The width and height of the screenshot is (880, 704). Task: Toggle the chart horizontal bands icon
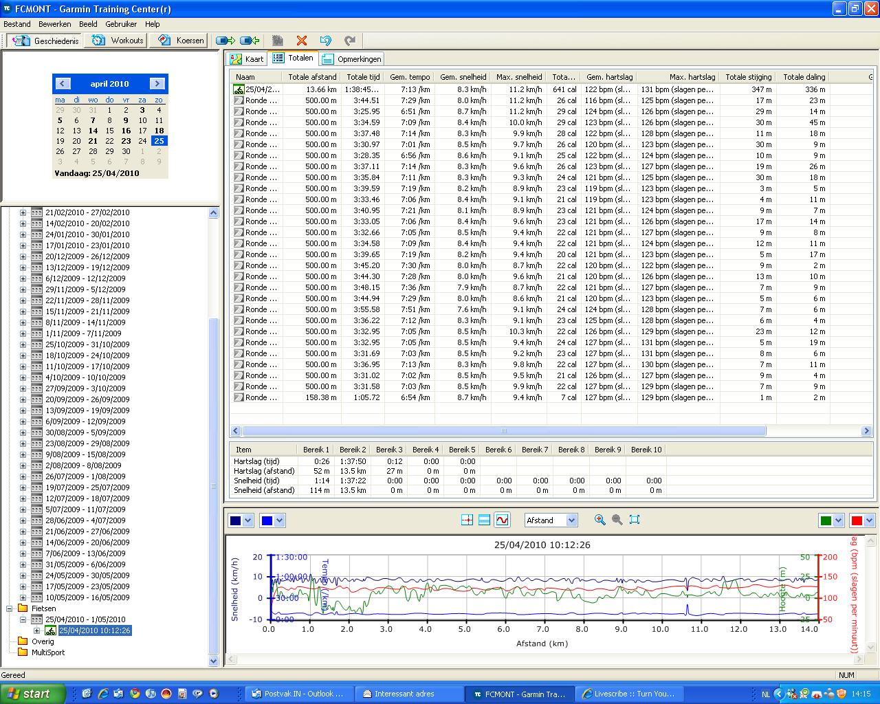[484, 520]
